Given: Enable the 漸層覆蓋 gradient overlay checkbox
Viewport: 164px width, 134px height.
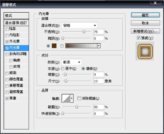Looking at the screenshot, I should tap(7, 86).
